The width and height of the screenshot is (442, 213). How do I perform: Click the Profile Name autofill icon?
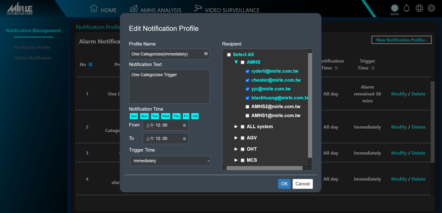tap(206, 54)
